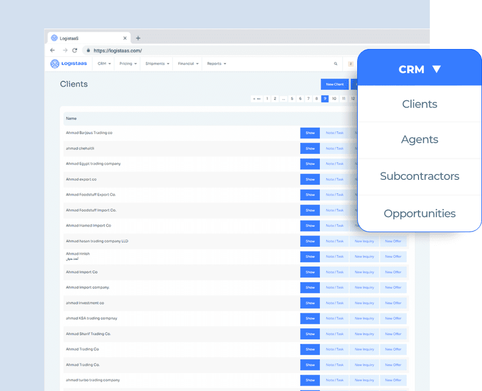Select Agents in the CRM dropdown

click(x=420, y=139)
